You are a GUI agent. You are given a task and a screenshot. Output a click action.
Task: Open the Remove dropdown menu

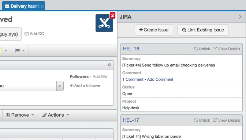tap(20, 115)
